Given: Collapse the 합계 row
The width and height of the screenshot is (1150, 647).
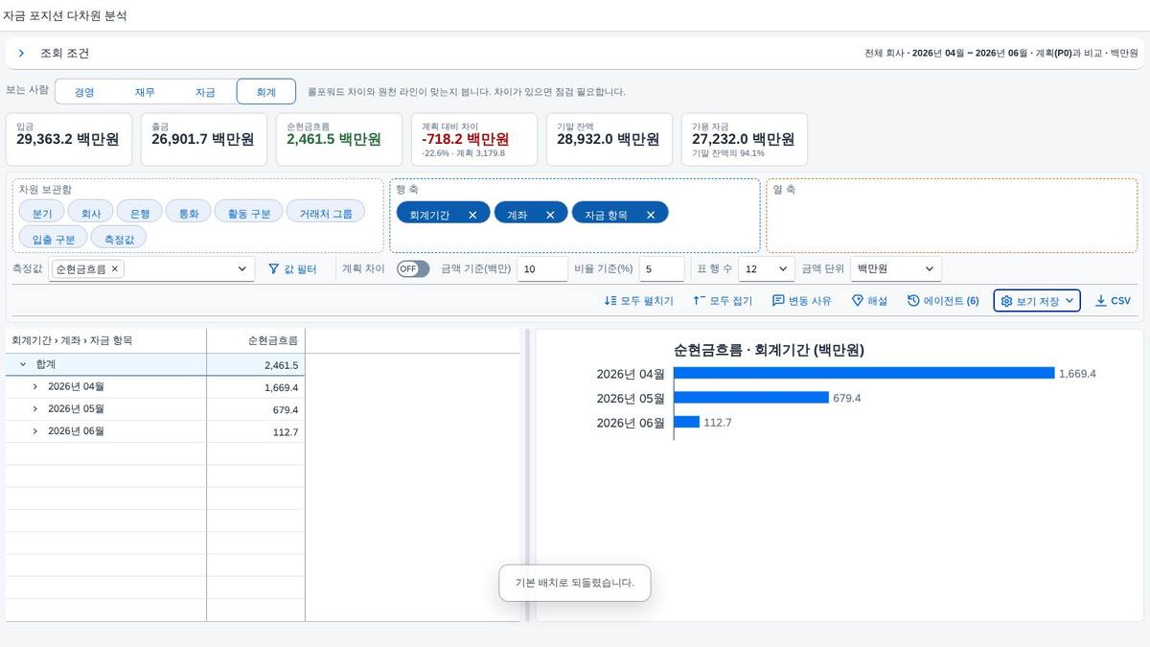Looking at the screenshot, I should (23, 365).
